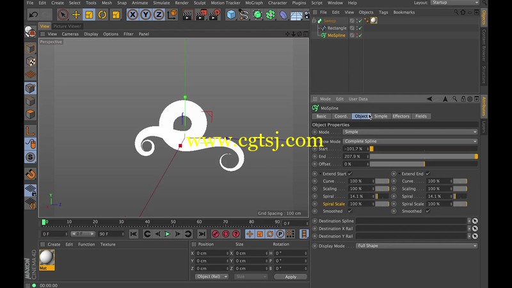
Task: Select the Texture mode checkerboard icon
Action: point(30,61)
